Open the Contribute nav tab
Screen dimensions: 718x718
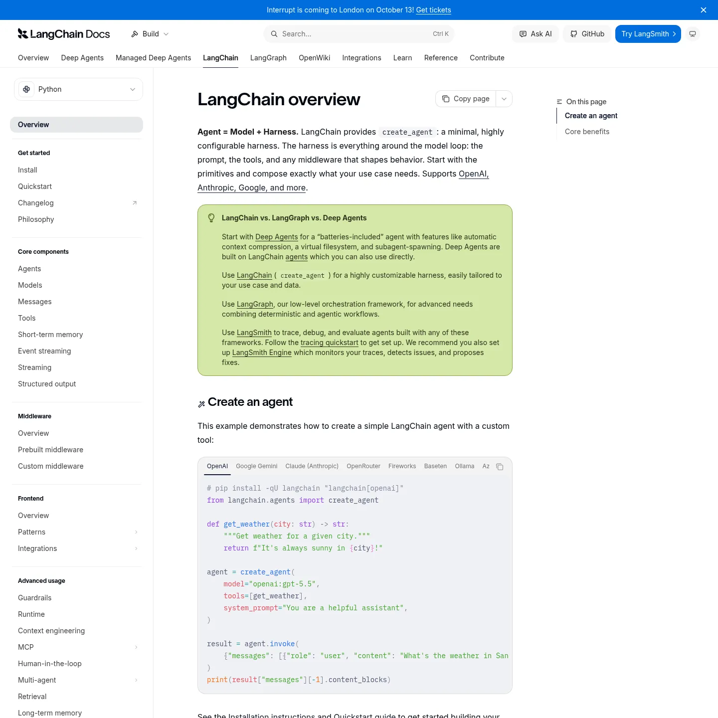point(487,58)
